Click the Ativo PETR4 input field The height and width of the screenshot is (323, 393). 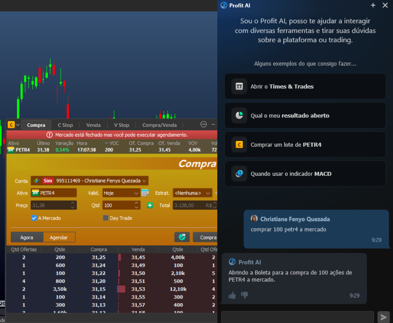(x=54, y=193)
